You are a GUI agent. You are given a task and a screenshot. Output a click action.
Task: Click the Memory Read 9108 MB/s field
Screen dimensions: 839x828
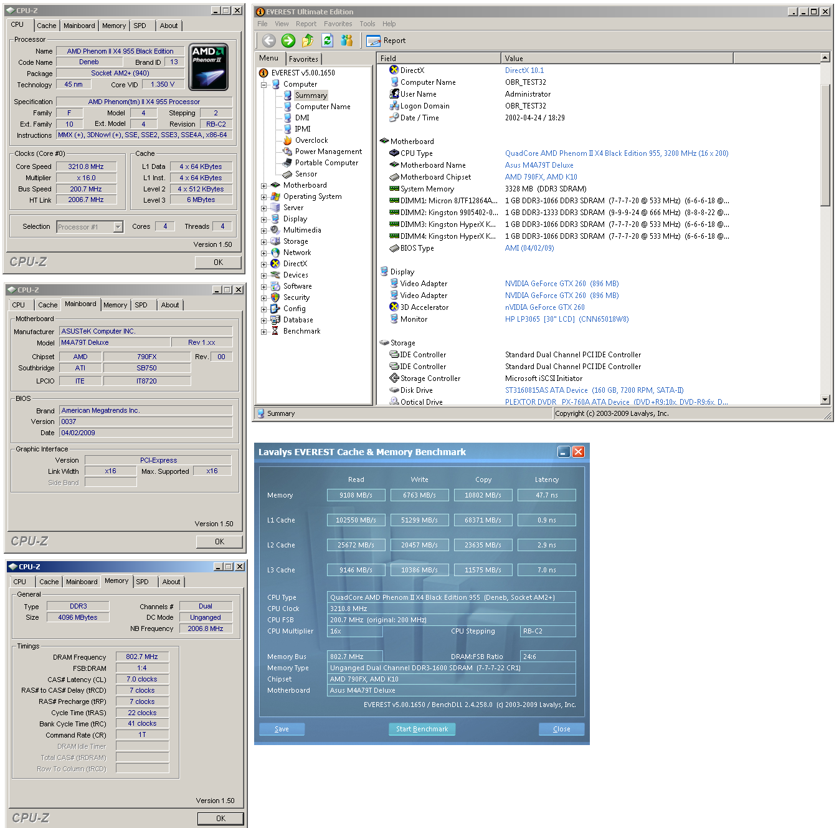(x=356, y=495)
